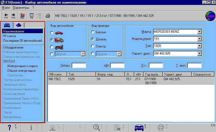The image size is (216, 132).
Task: Click Последние 30 автомобилей in sidebar
Action: [23, 41]
